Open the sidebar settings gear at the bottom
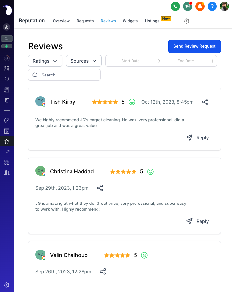Viewport: 232px width, 292px height. point(7,285)
